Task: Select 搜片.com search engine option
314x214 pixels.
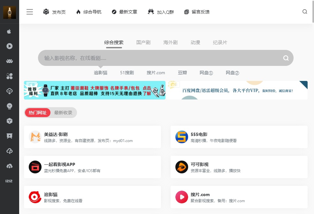Action: pyautogui.click(x=156, y=73)
